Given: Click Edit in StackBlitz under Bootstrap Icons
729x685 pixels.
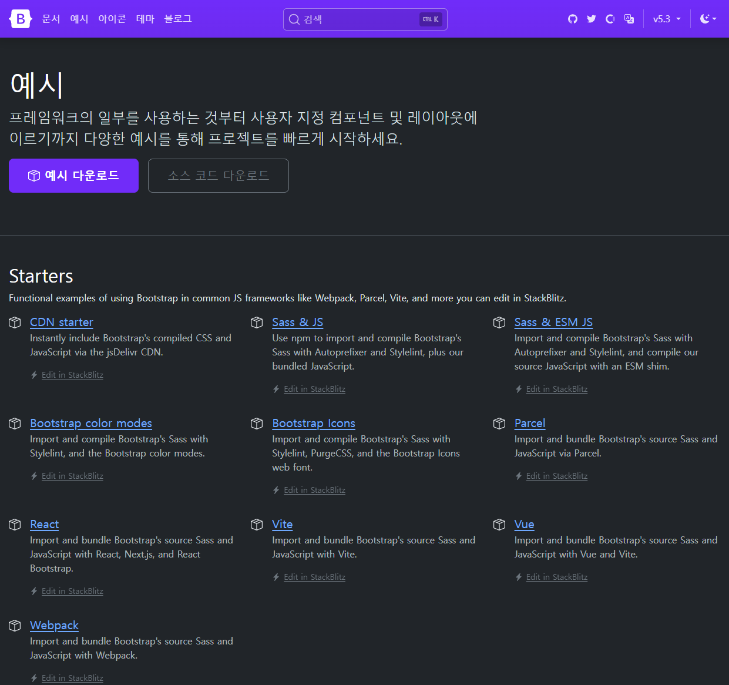Looking at the screenshot, I should click(x=315, y=490).
